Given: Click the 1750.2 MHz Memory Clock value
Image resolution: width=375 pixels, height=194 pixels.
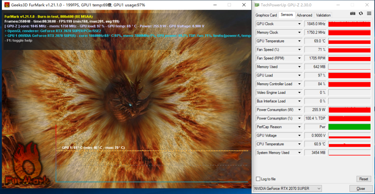Looking at the screenshot, I should 315,33.
